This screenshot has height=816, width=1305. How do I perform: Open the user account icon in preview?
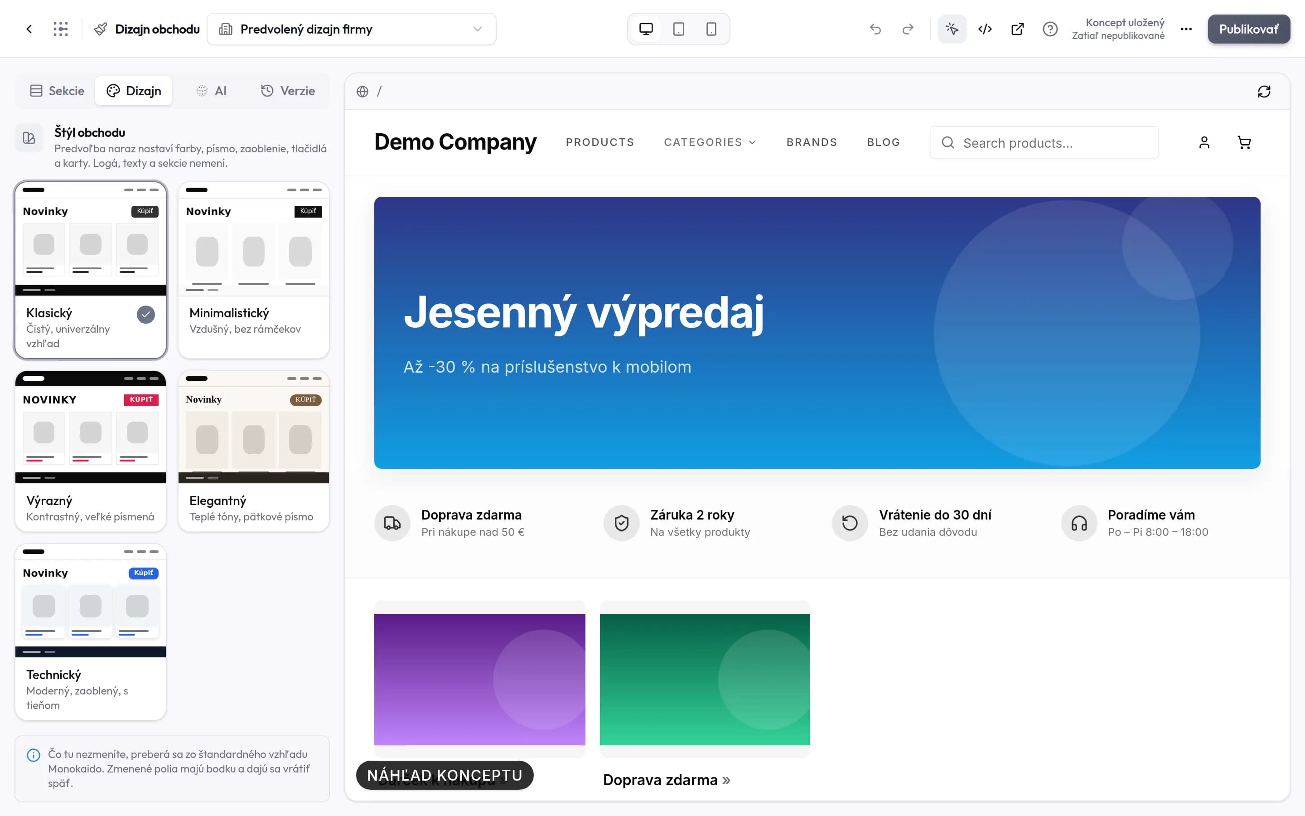tap(1204, 142)
